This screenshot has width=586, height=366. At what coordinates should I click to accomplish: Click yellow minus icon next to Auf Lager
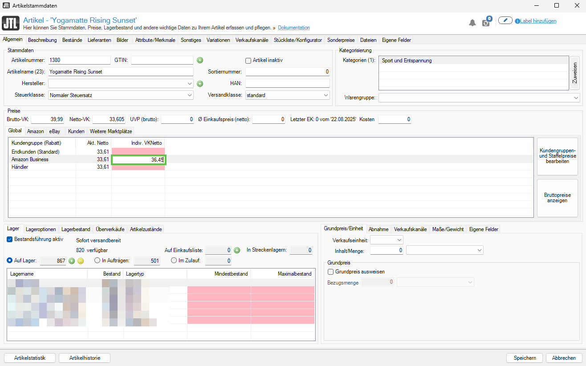tap(81, 261)
